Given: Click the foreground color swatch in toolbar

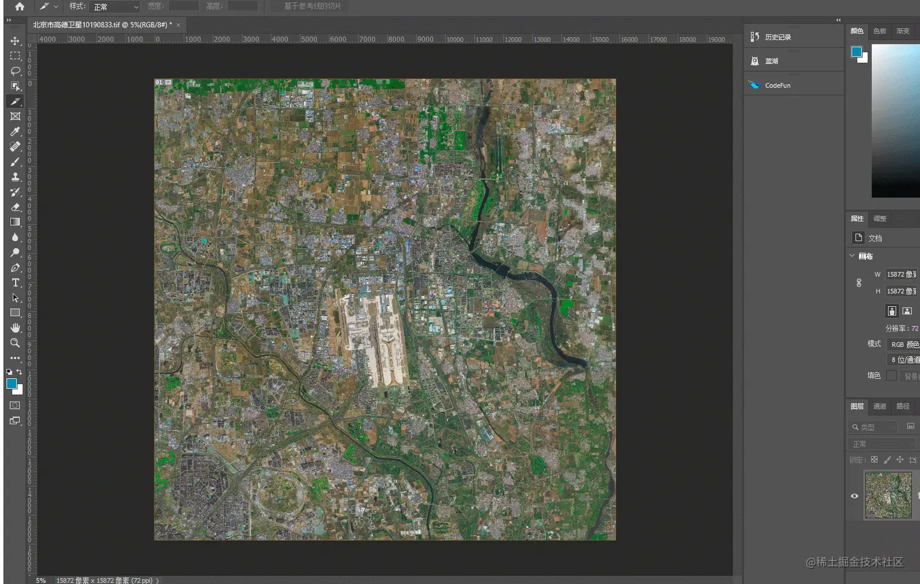Looking at the screenshot, I should 11,383.
